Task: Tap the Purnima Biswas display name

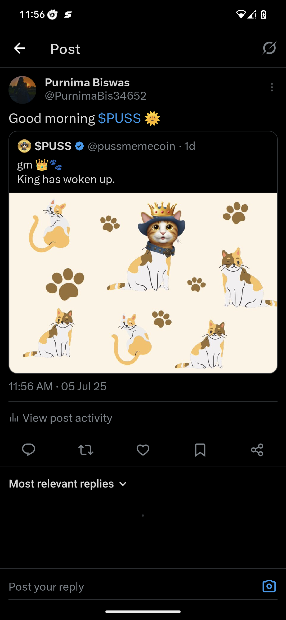Action: 87,82
